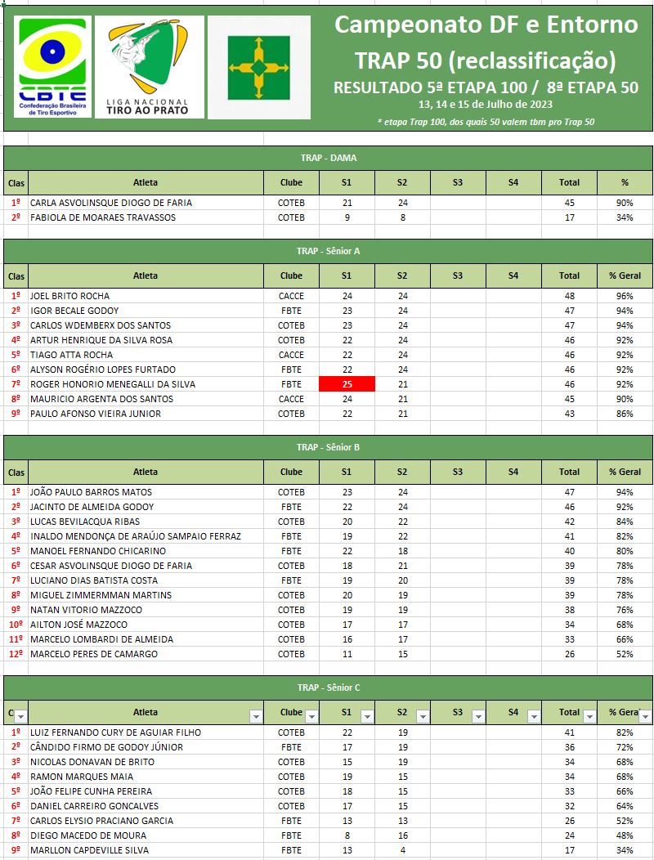This screenshot has height=860, width=654.
Task: Select cell CARLA ASVOLINSQUE DIOGO DE FARIA
Action: pos(146,203)
